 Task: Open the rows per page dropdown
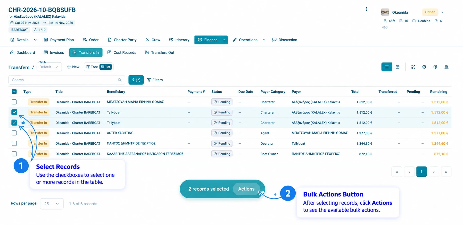pyautogui.click(x=52, y=204)
